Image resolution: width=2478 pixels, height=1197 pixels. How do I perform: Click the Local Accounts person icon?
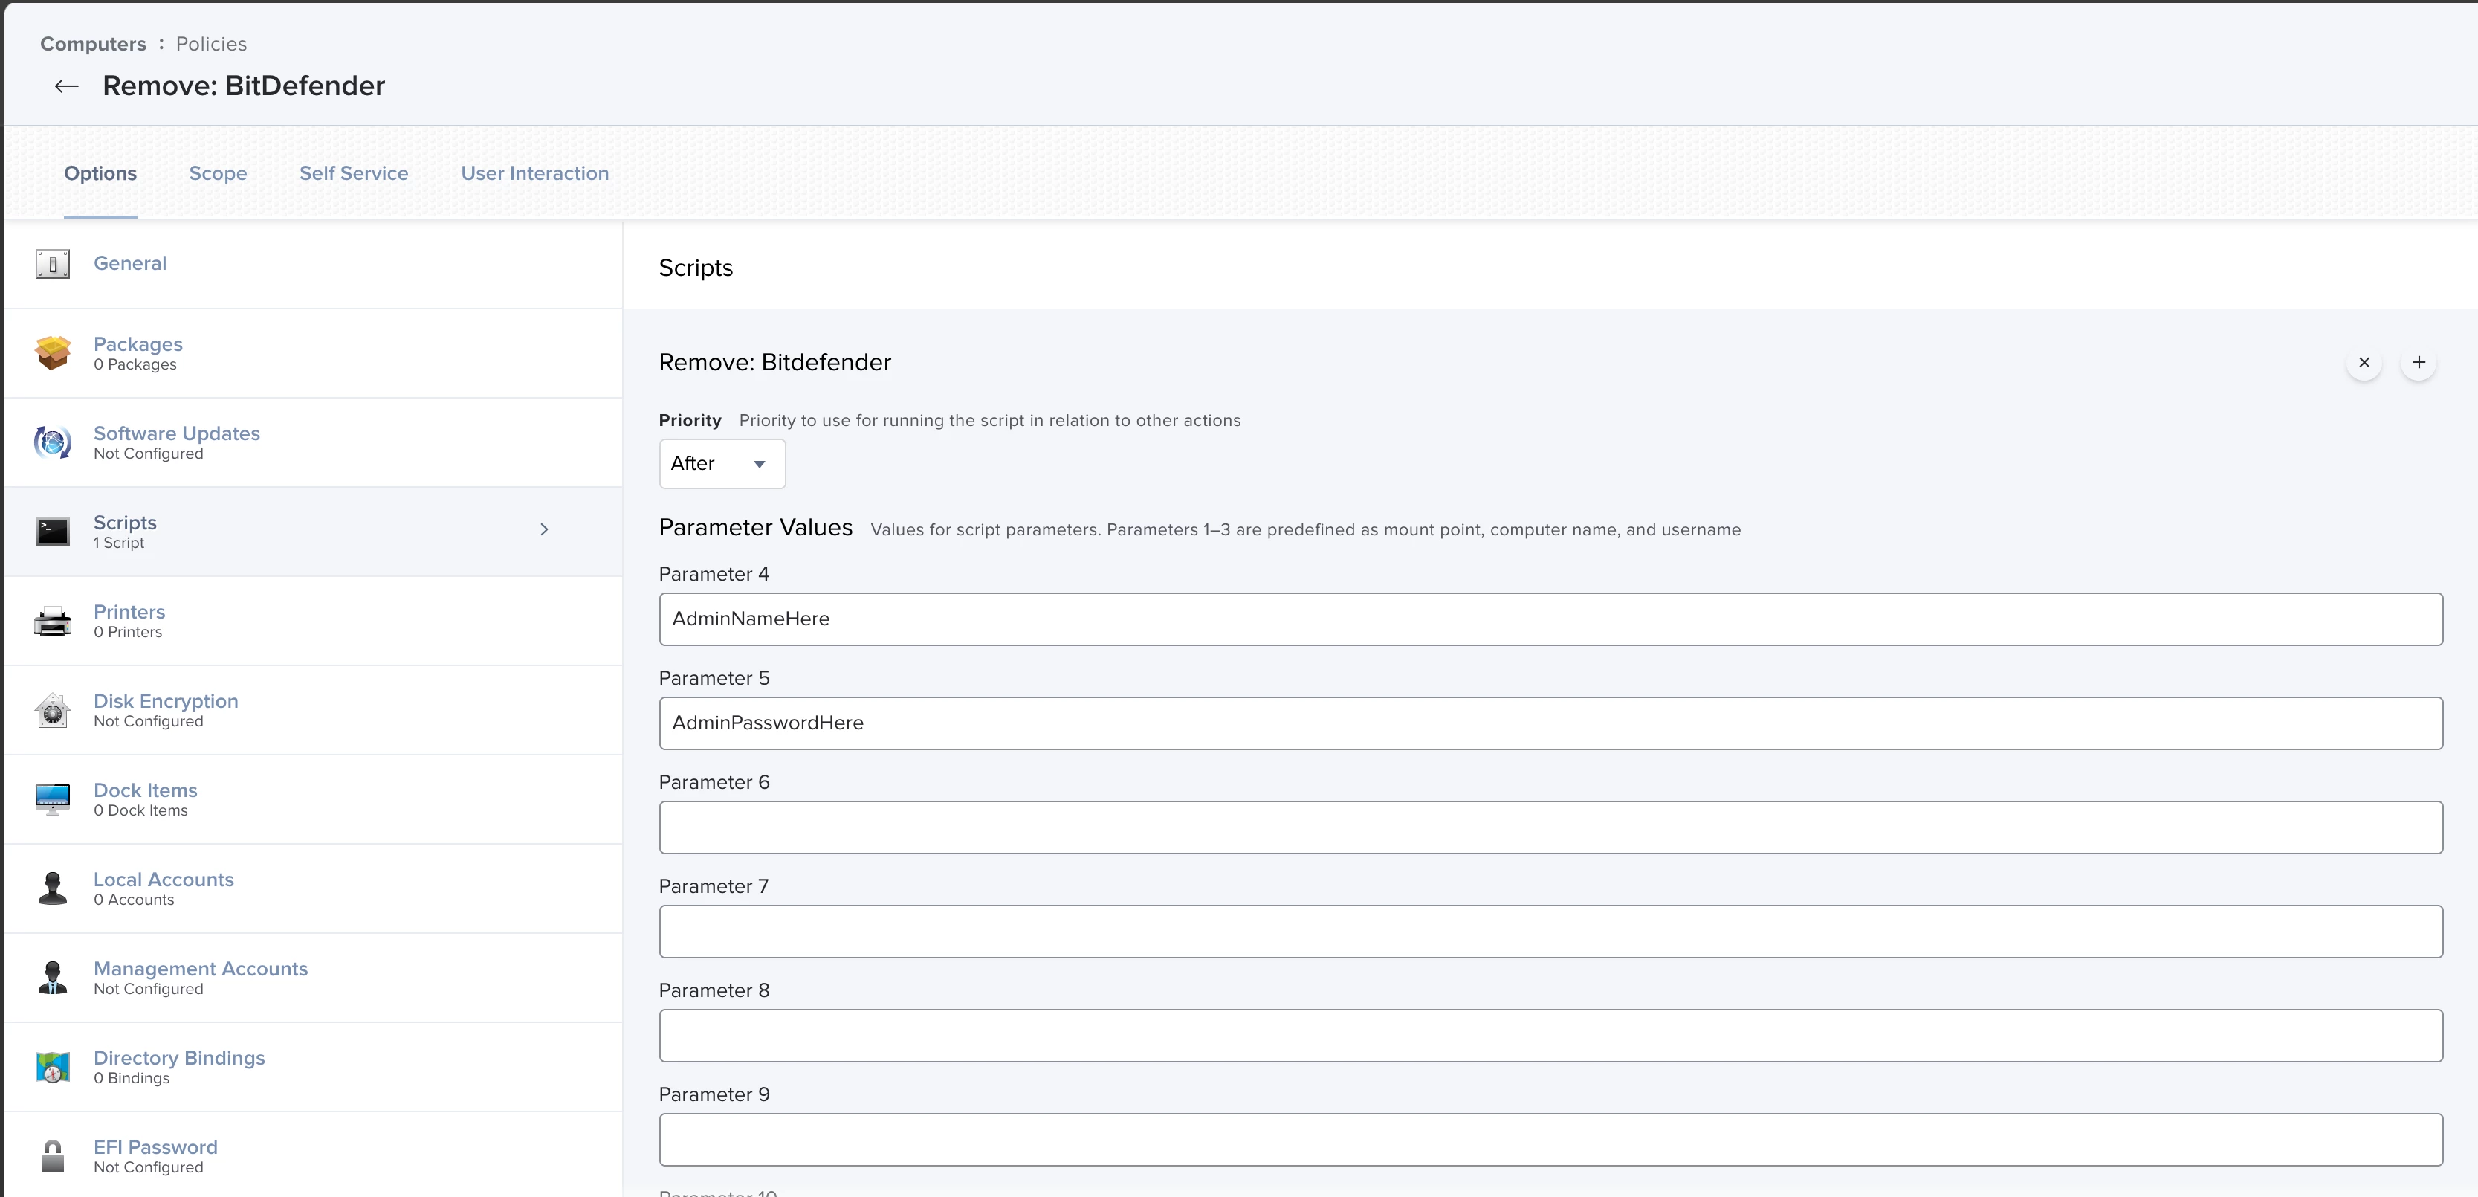pyautogui.click(x=53, y=888)
